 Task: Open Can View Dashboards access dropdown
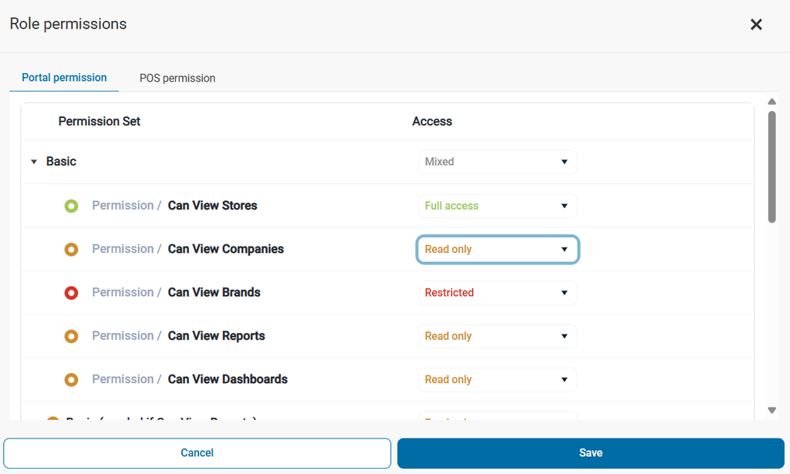[498, 380]
